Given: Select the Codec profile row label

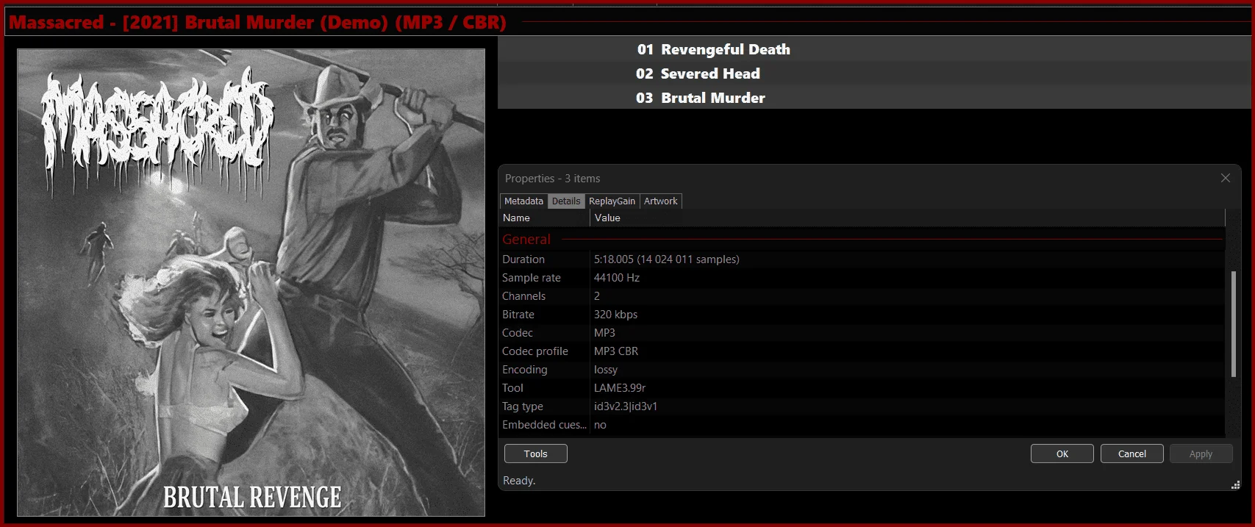Looking at the screenshot, I should [x=535, y=351].
